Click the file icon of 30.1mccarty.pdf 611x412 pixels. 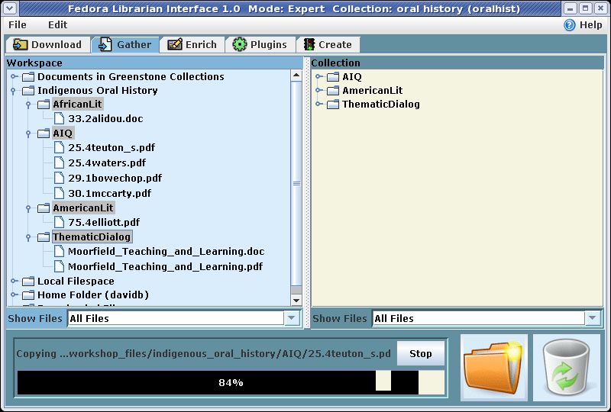59,193
